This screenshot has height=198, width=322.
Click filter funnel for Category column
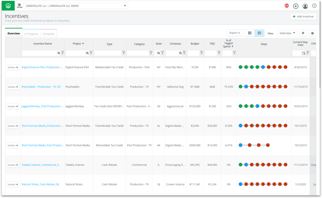pos(151,53)
